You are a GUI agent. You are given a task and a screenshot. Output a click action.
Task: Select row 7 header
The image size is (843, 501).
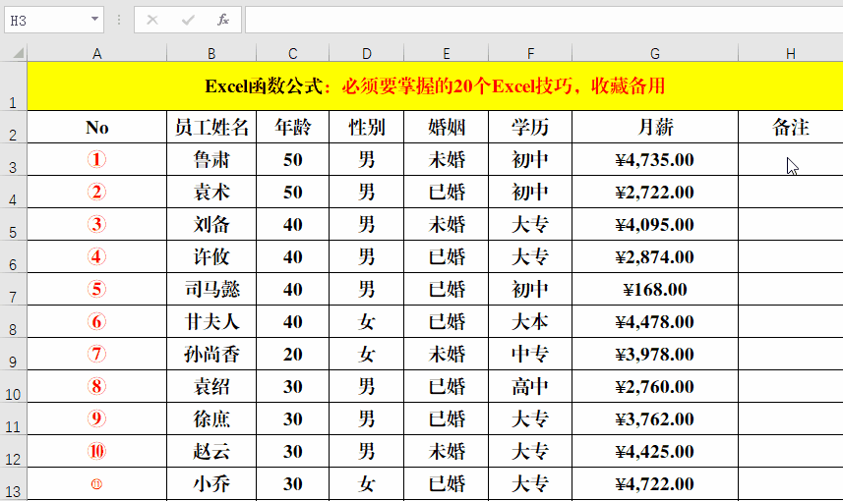[x=14, y=290]
